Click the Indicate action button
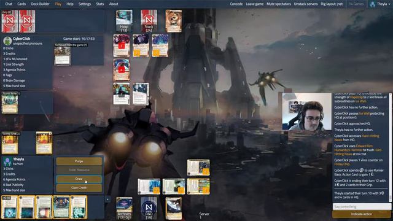 point(362,214)
